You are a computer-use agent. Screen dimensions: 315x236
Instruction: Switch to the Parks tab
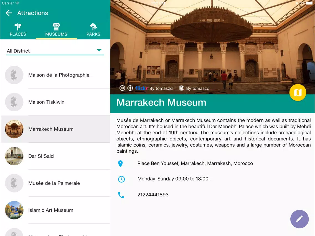click(93, 30)
